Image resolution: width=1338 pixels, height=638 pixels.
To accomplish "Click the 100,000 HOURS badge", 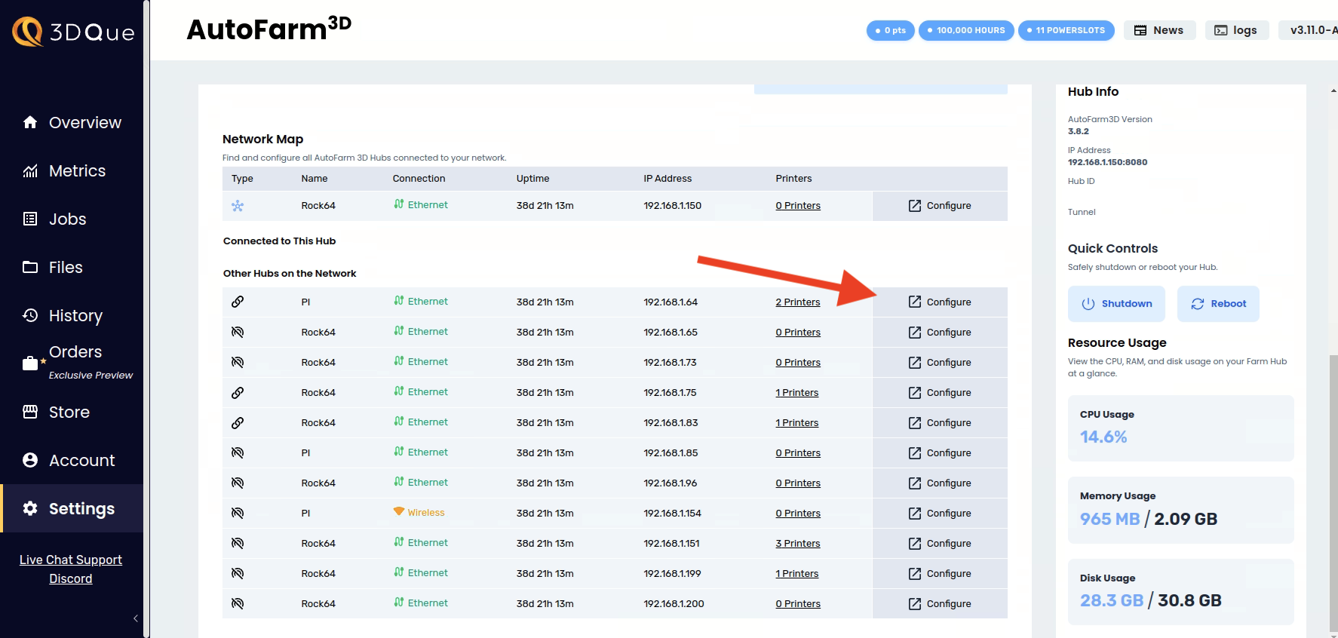I will [x=966, y=30].
